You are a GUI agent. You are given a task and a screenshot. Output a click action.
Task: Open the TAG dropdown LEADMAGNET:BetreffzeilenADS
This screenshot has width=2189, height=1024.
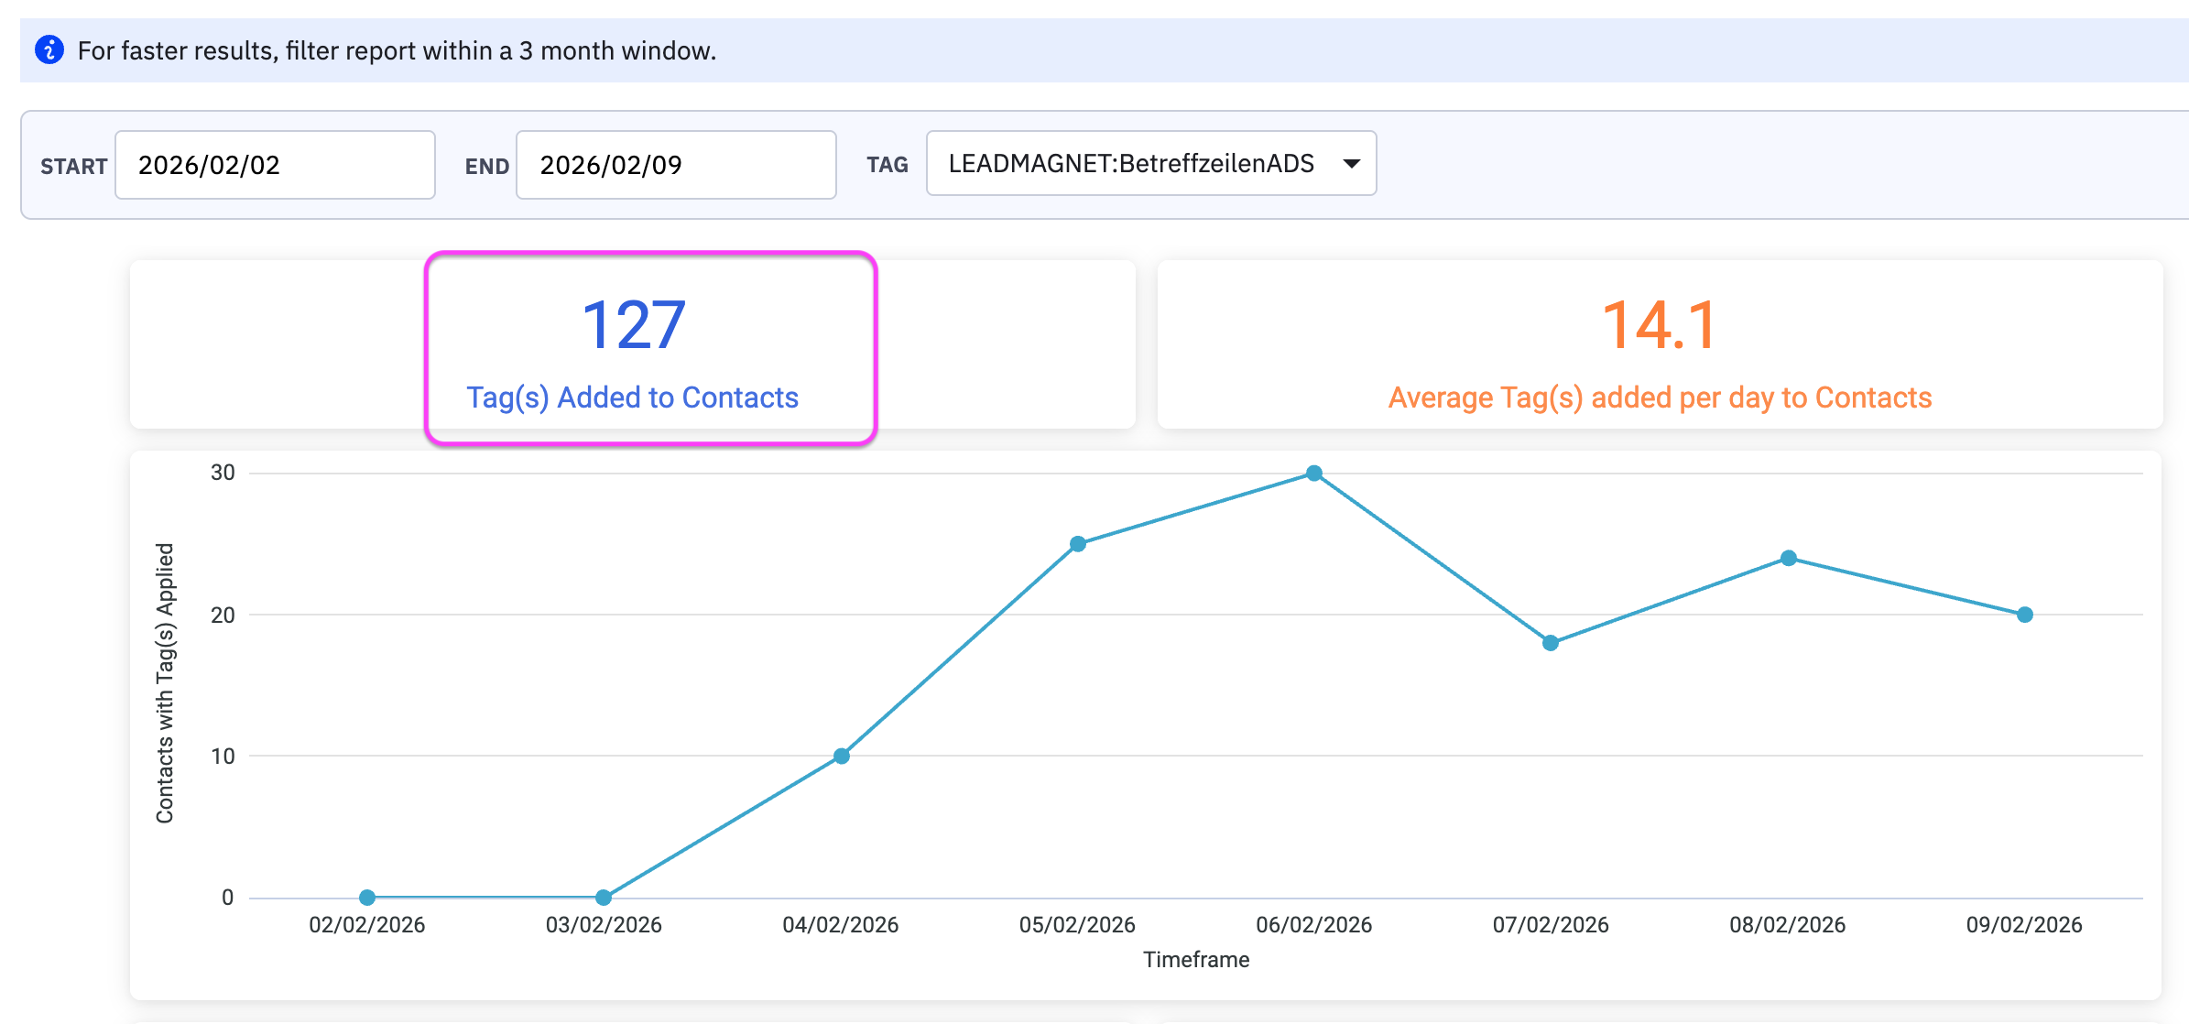(x=1151, y=163)
